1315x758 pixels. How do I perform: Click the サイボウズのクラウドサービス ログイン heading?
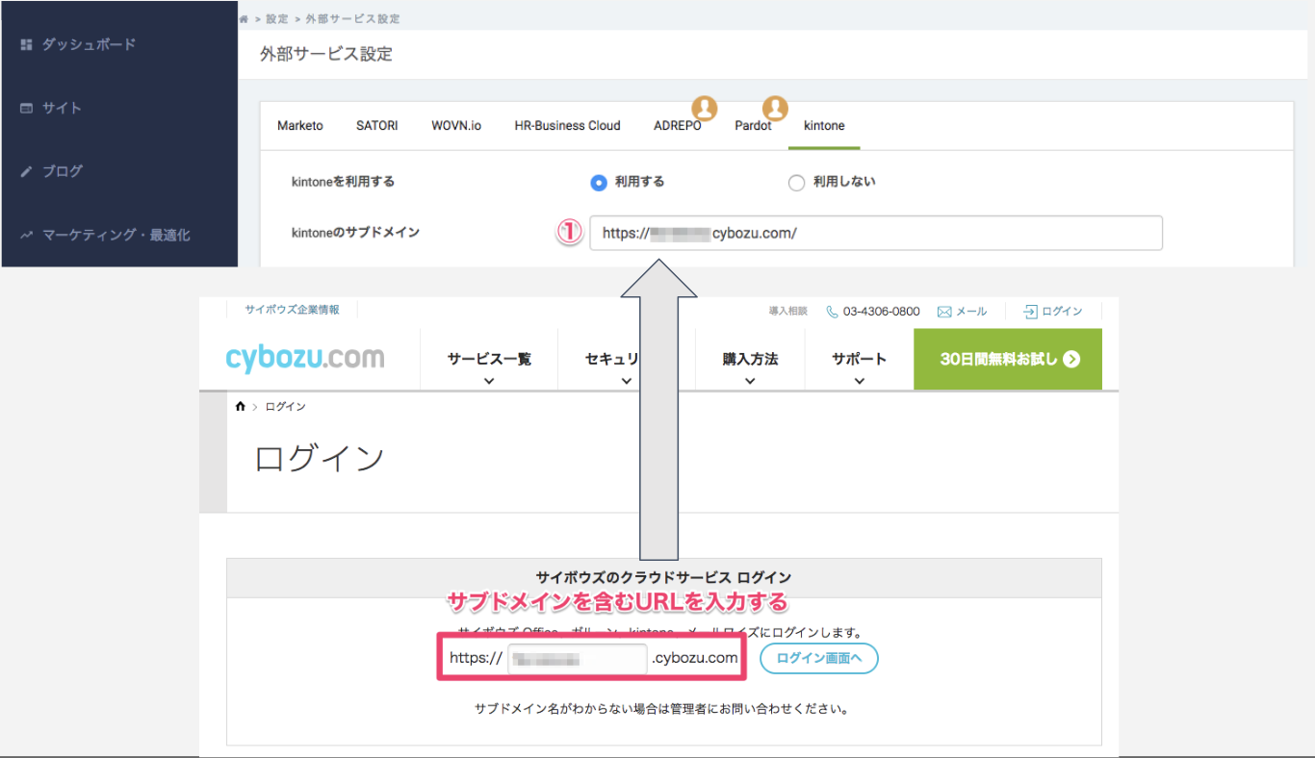coord(663,578)
